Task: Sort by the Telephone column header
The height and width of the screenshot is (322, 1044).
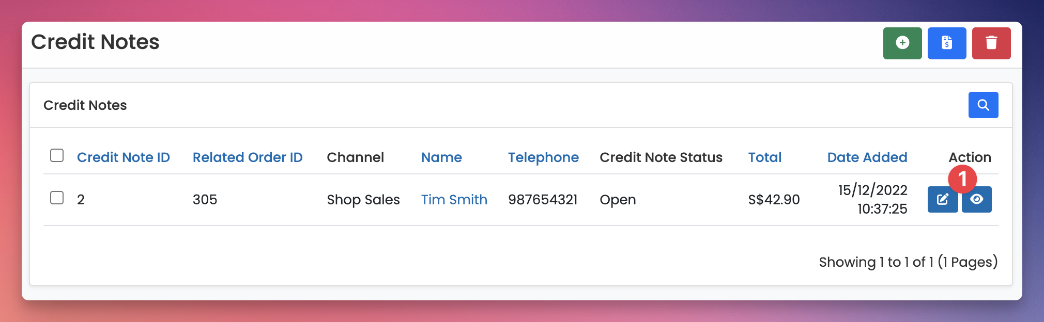Action: (543, 157)
